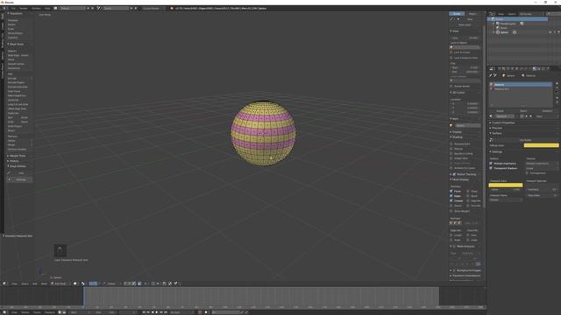Add a new material slot
The image size is (561, 315).
click(557, 83)
